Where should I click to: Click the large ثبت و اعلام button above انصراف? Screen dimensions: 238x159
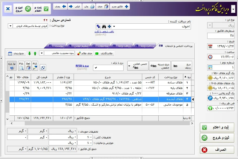217,128
